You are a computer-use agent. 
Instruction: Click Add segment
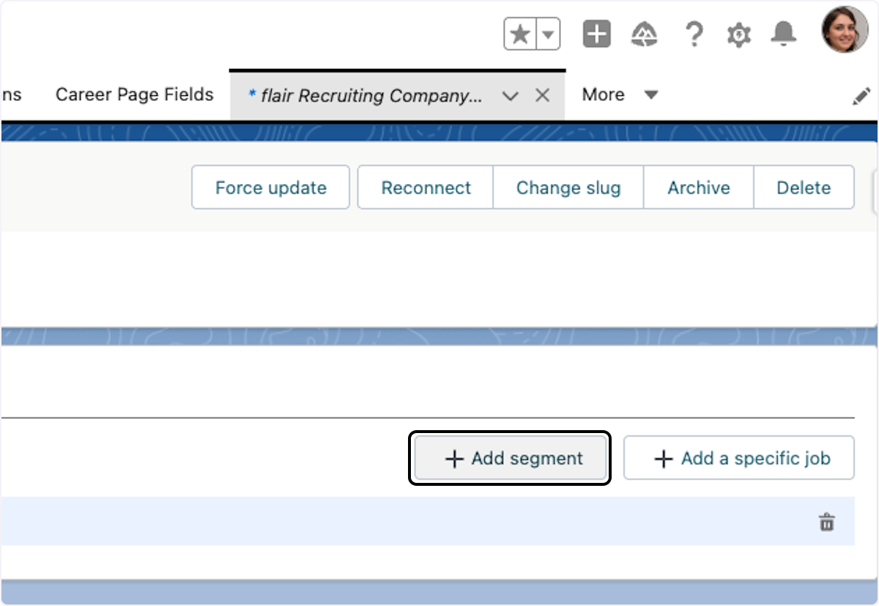(510, 458)
